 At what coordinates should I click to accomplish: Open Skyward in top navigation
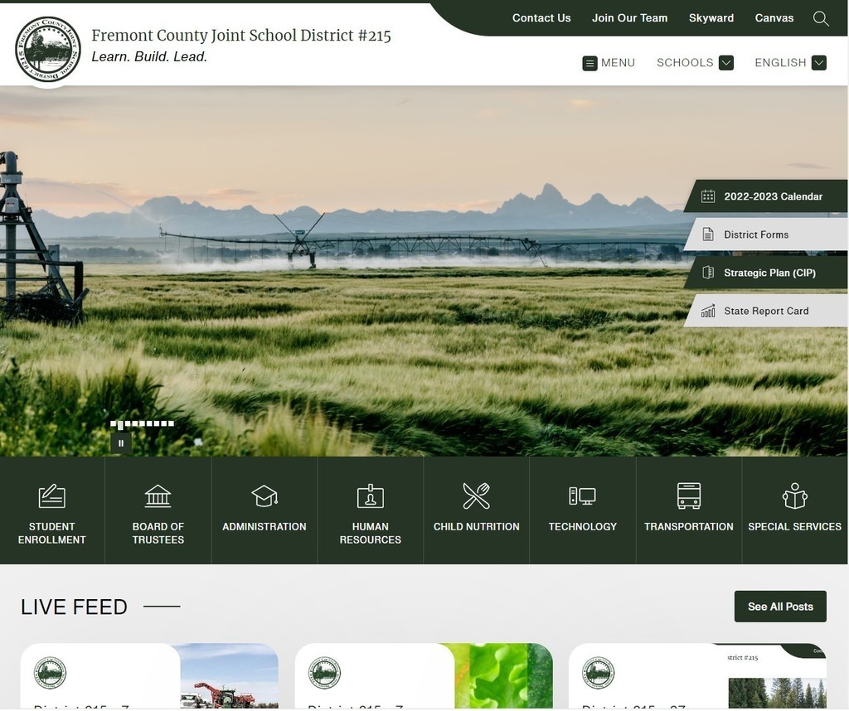(711, 18)
